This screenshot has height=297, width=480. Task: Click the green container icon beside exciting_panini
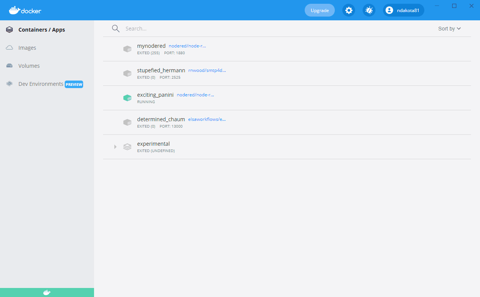[127, 97]
